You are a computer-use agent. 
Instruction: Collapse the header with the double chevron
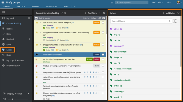75,6
